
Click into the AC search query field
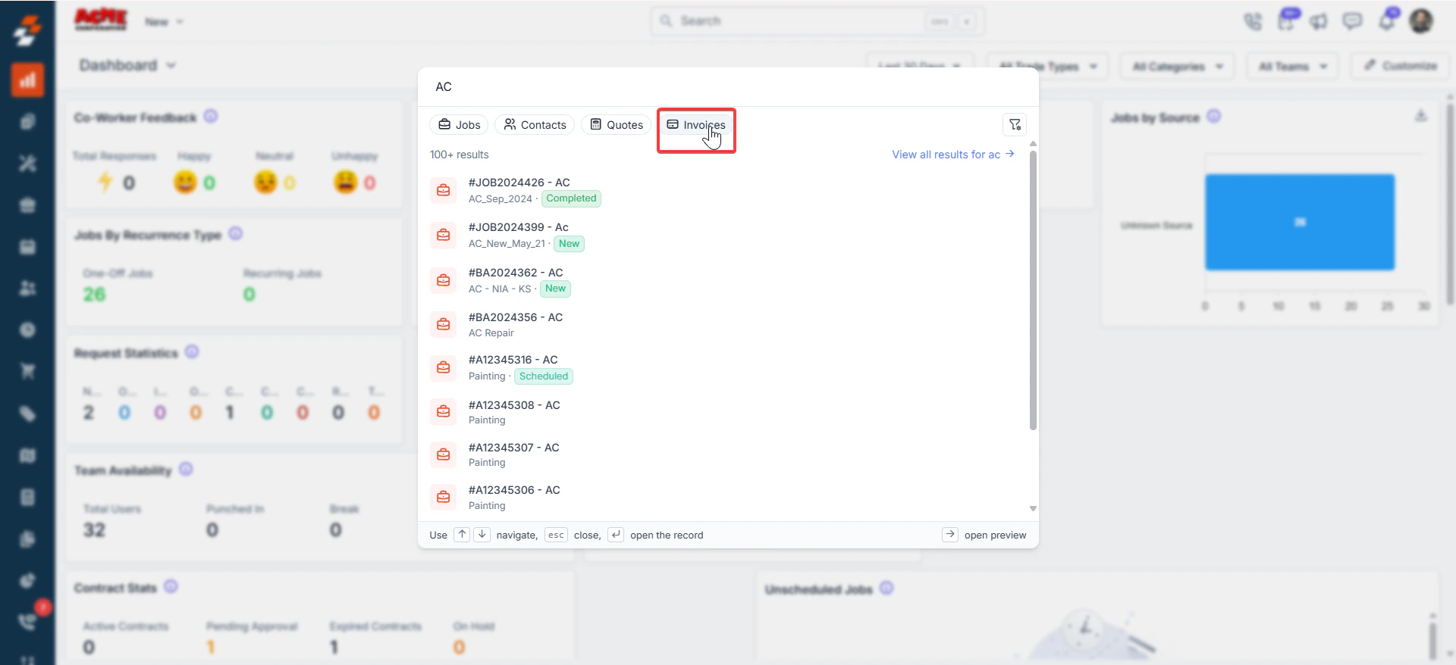tap(728, 87)
